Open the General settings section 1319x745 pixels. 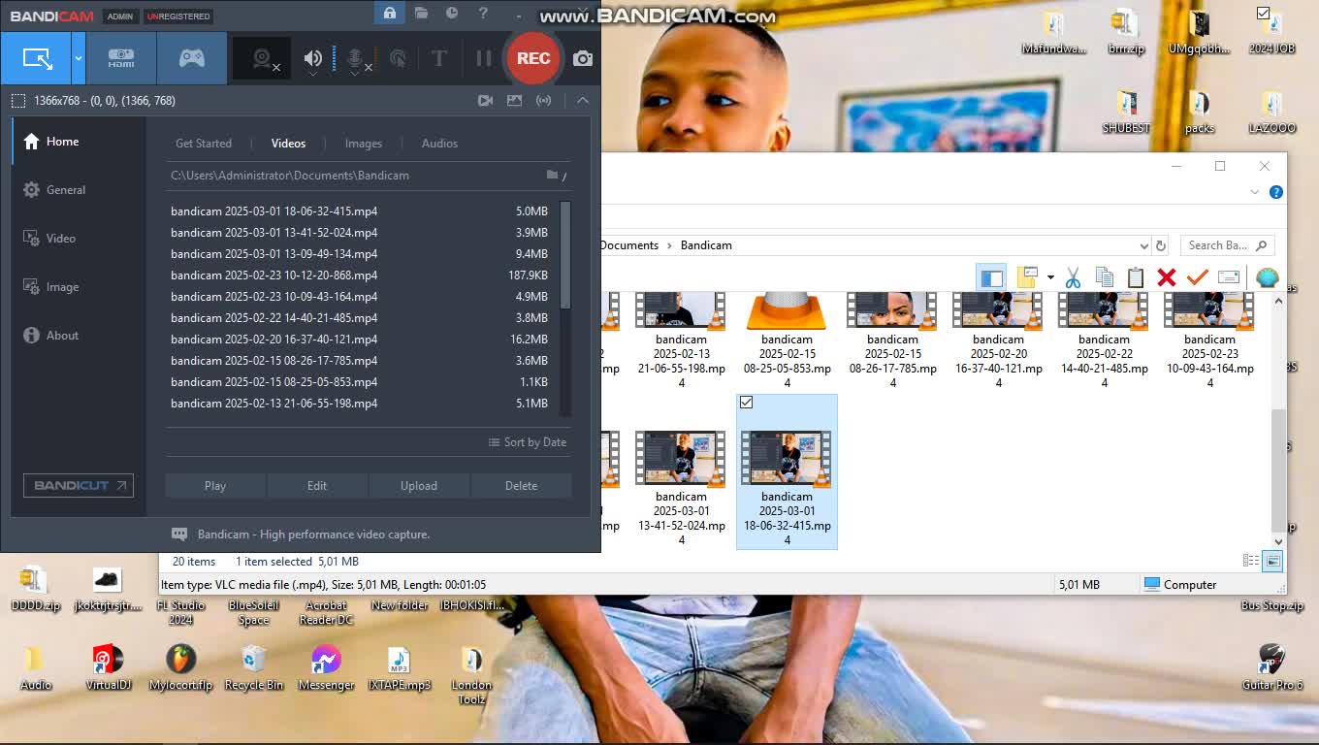(x=66, y=190)
